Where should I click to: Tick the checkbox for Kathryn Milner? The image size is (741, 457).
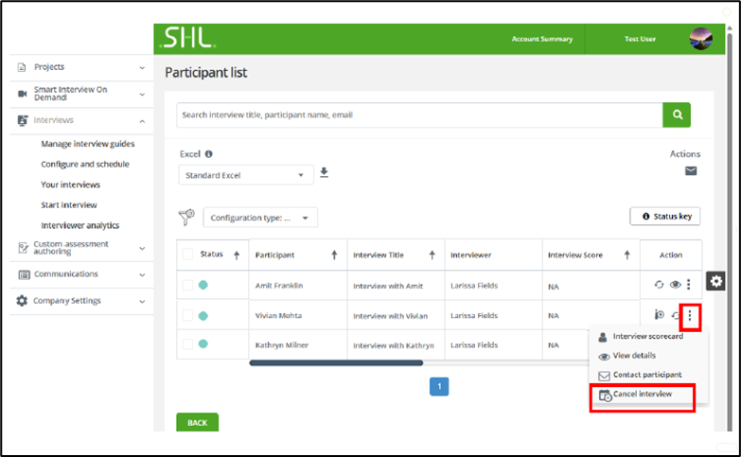coord(187,345)
